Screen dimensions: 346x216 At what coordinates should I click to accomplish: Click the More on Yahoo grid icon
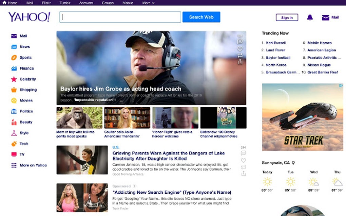click(x=14, y=165)
